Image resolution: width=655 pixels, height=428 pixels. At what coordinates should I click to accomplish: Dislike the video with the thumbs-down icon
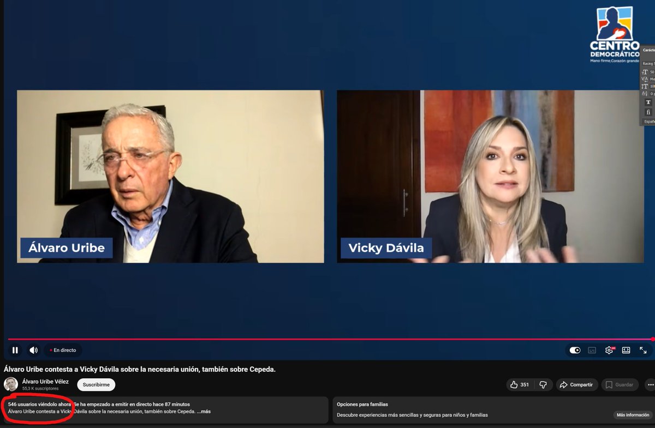(x=543, y=384)
